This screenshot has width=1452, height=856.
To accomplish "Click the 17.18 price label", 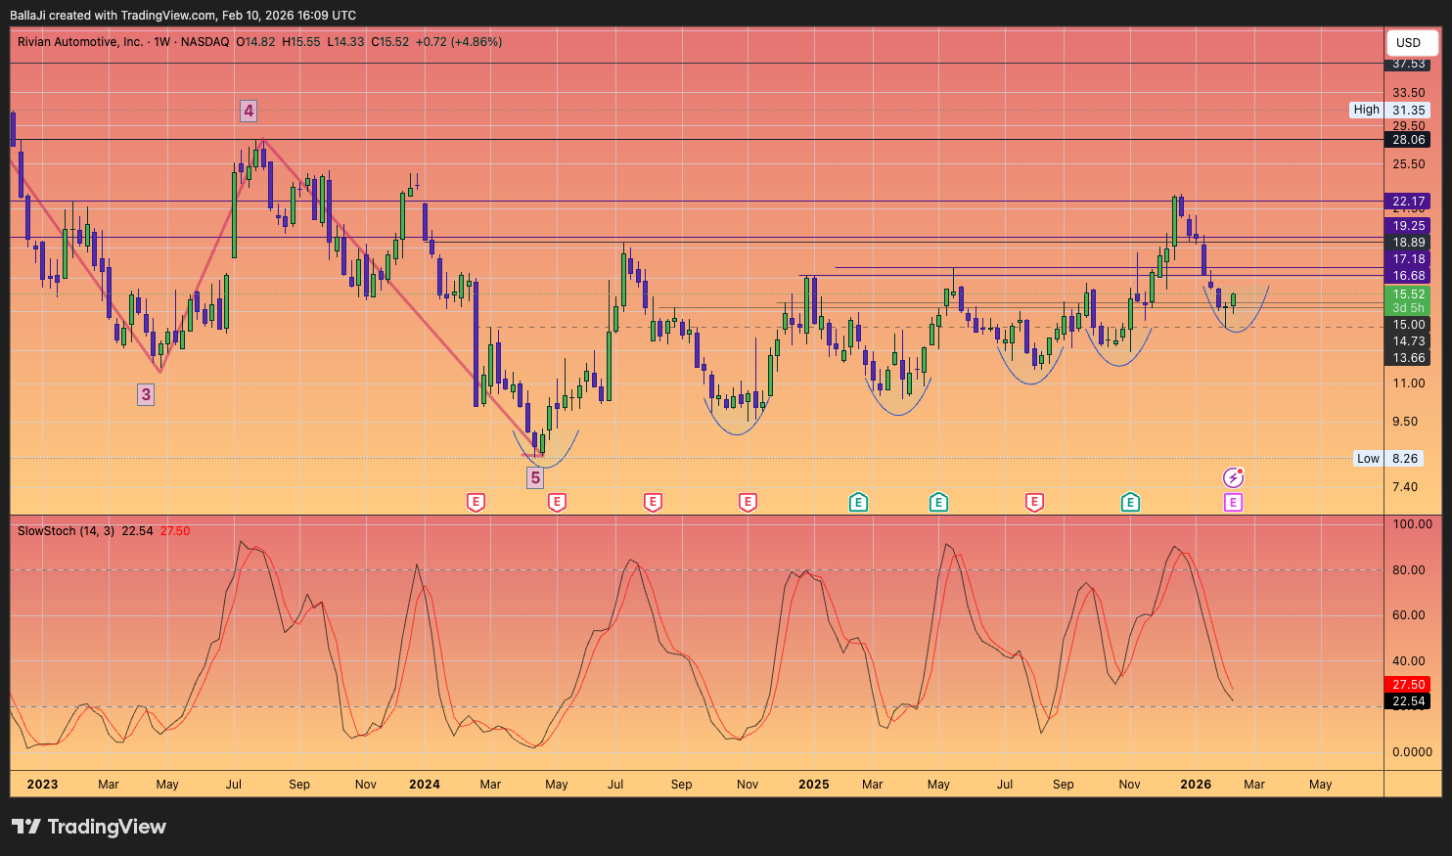I will click(x=1409, y=259).
